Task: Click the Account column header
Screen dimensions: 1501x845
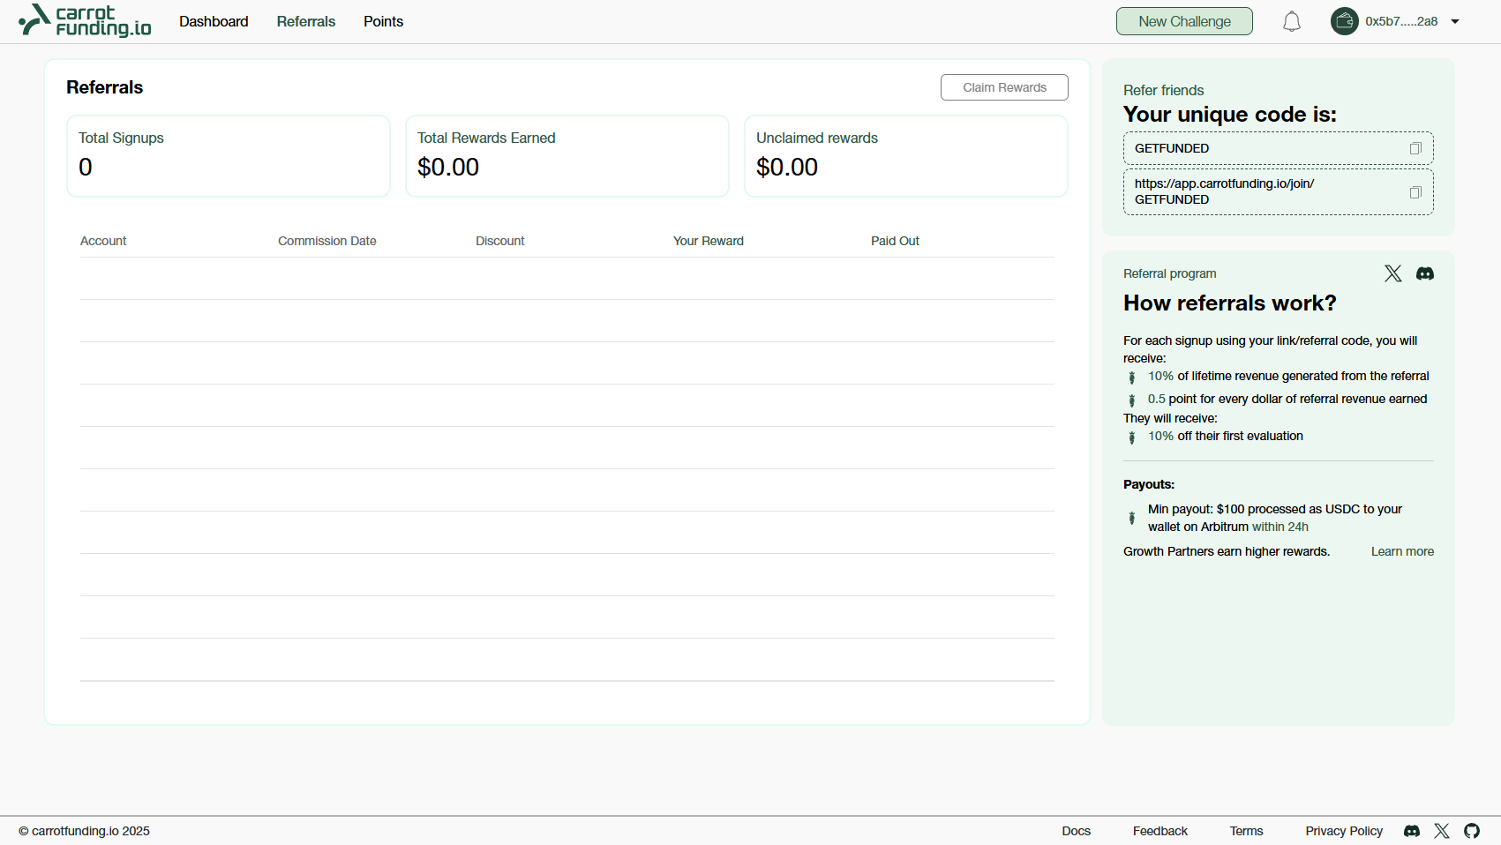Action: tap(103, 241)
